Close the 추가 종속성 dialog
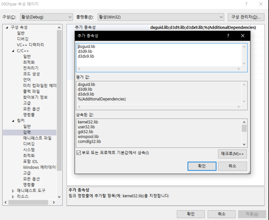 [x=242, y=36]
